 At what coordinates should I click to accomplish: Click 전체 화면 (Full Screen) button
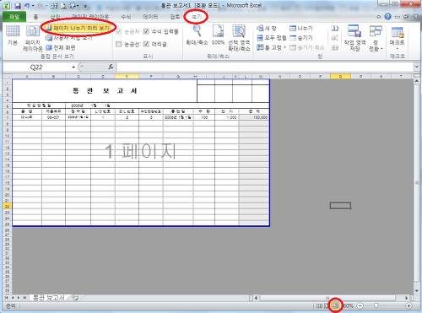tap(61, 48)
